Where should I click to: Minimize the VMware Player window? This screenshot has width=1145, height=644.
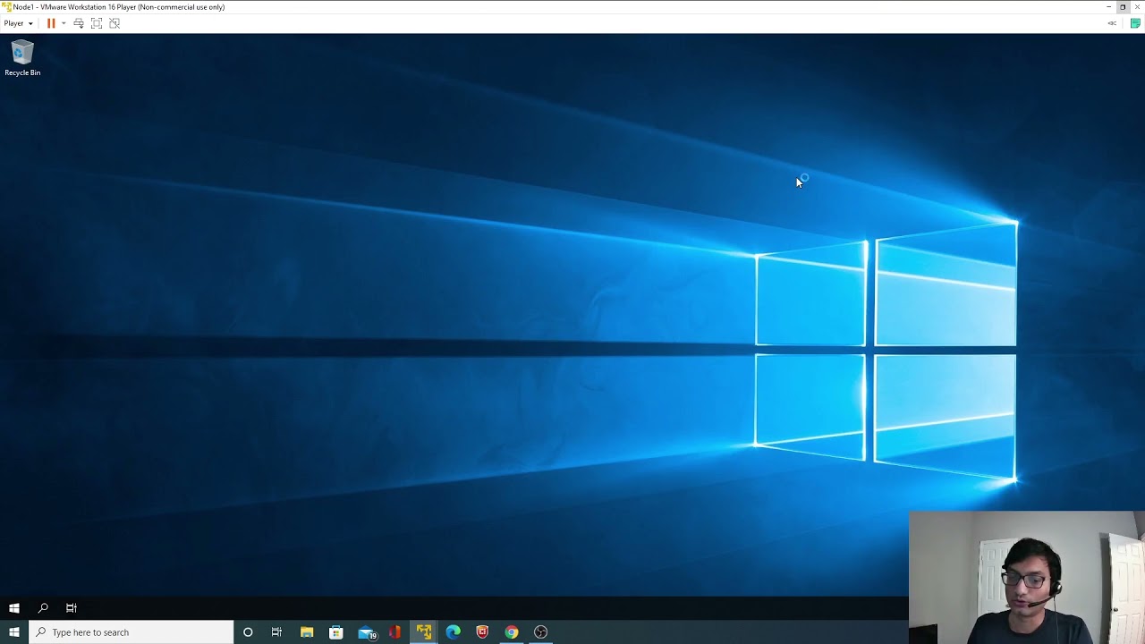(1108, 6)
